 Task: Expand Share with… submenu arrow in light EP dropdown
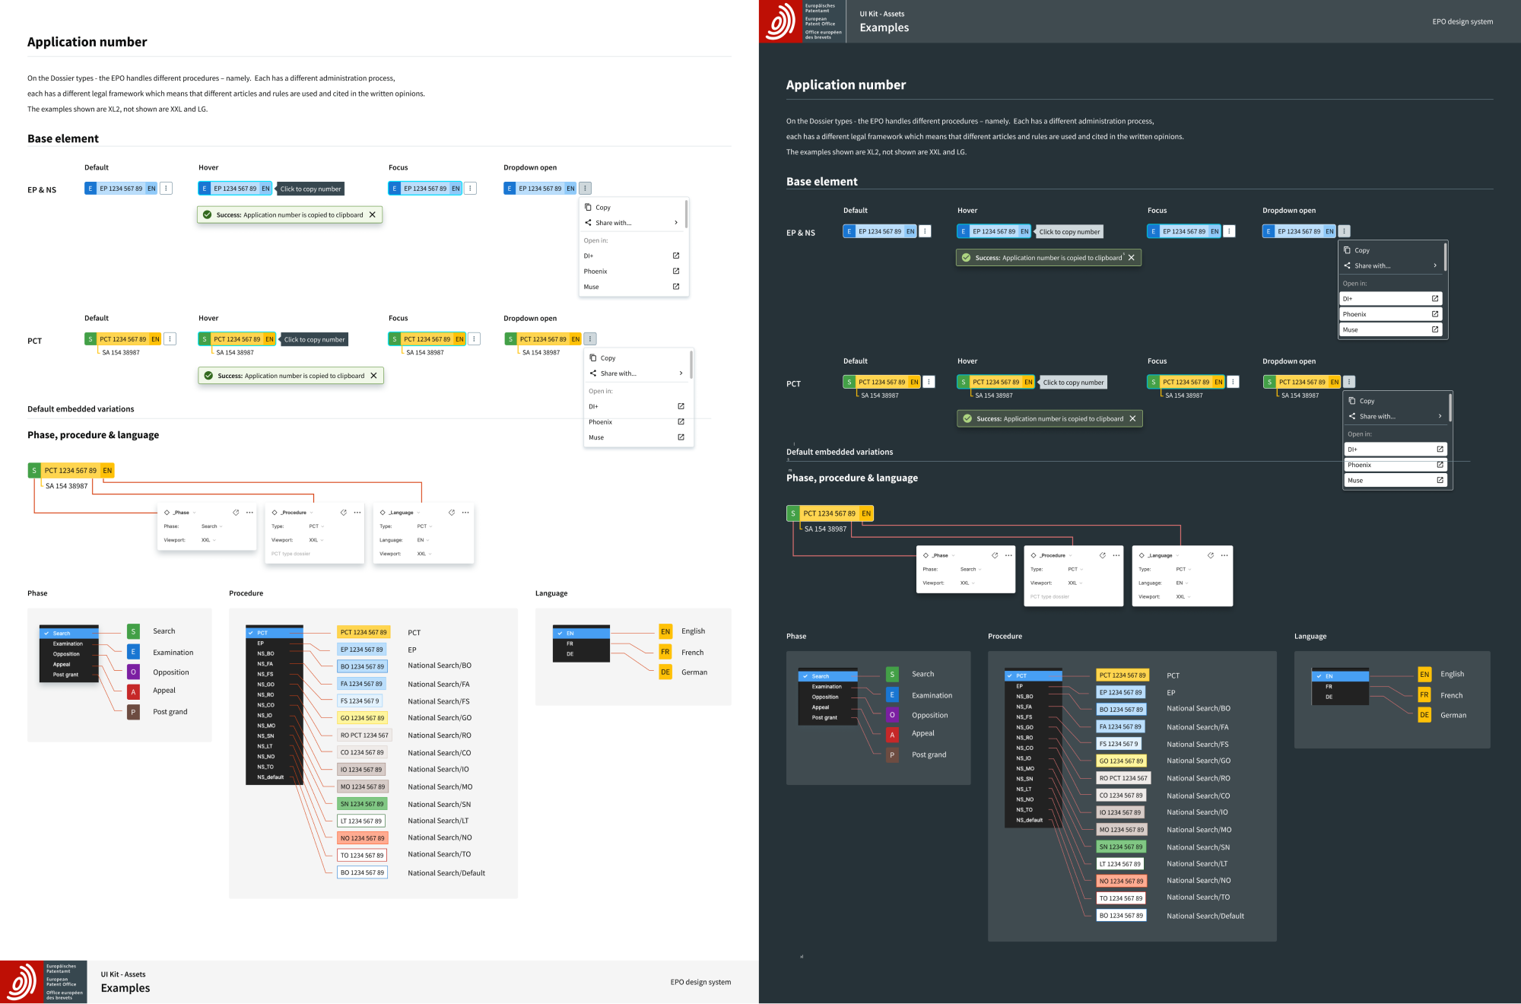point(676,223)
